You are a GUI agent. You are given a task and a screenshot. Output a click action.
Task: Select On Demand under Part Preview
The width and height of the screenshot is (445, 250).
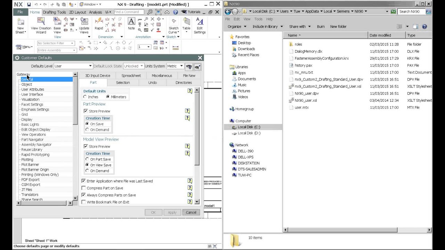(x=87, y=130)
